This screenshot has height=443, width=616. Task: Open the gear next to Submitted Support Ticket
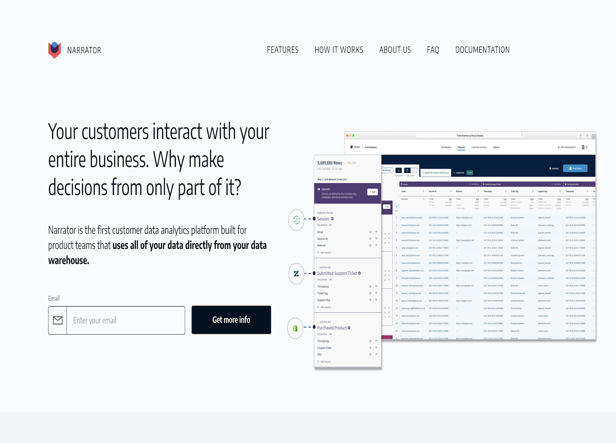(x=360, y=273)
